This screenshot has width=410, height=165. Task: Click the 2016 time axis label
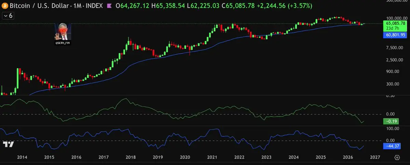(x=76, y=157)
